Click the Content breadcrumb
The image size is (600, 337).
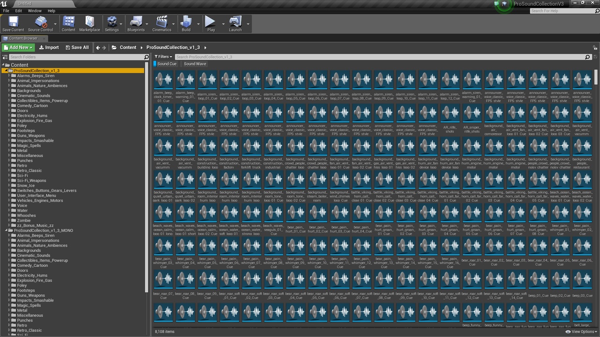pyautogui.click(x=128, y=47)
